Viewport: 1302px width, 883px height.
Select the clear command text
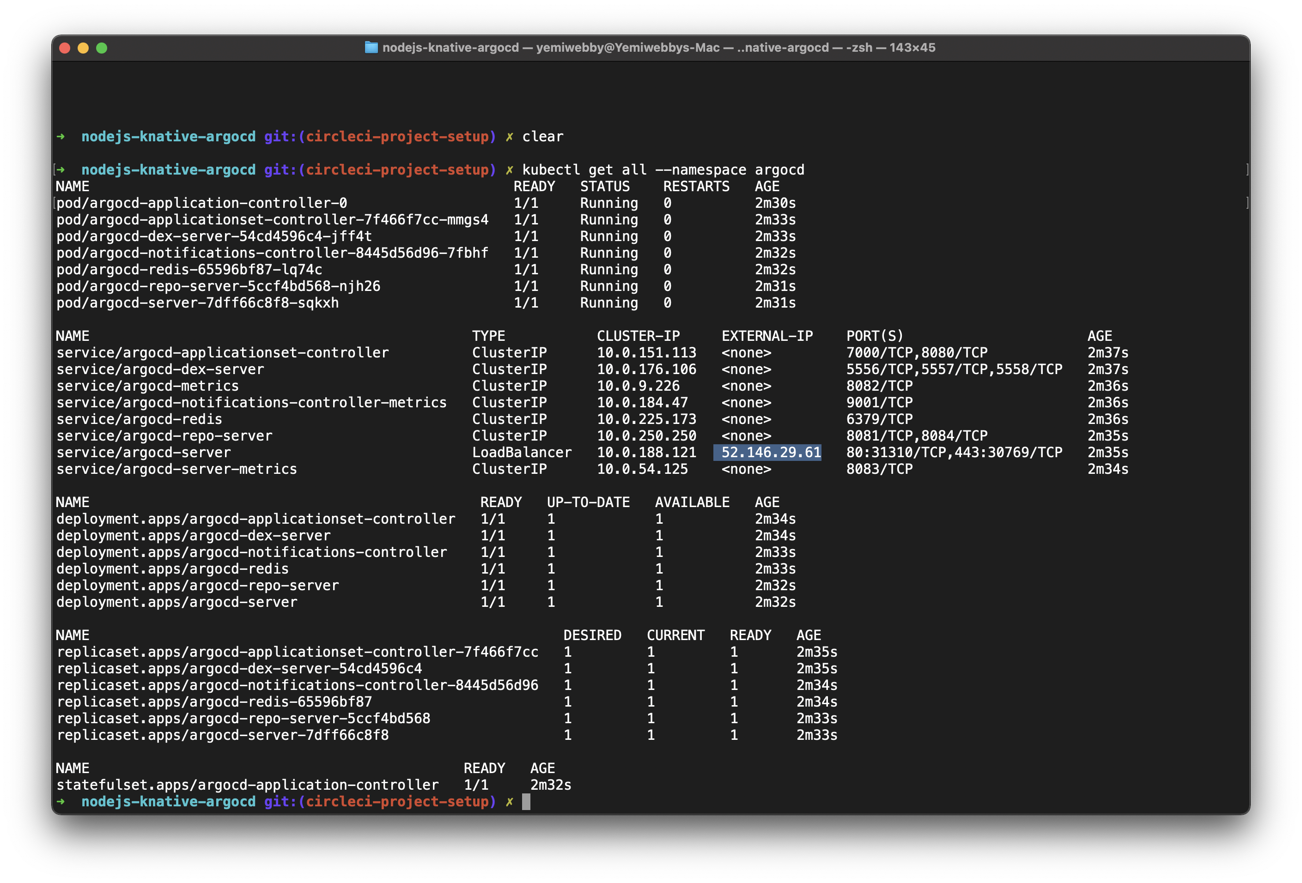pyautogui.click(x=542, y=136)
